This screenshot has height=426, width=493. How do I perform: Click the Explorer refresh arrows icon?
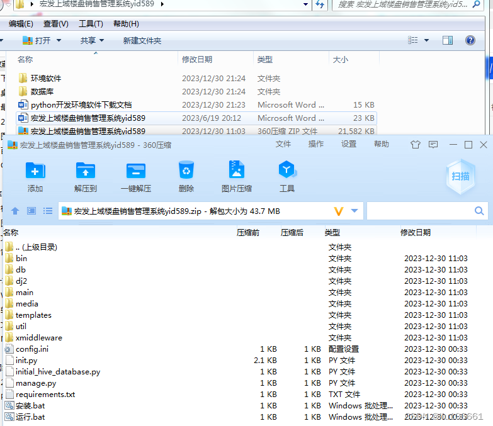coord(320,4)
